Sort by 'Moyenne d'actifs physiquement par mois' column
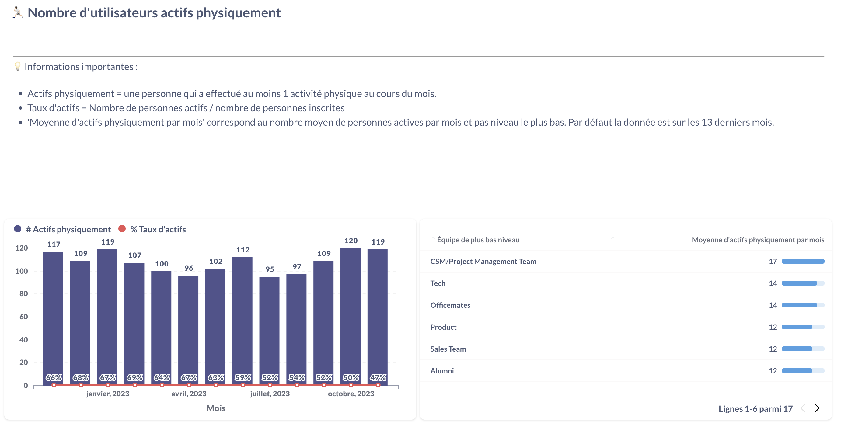 [x=757, y=240]
